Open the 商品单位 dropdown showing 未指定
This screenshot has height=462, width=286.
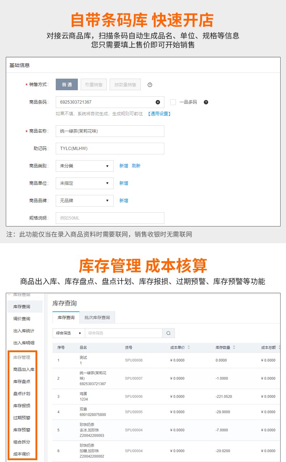pyautogui.click(x=85, y=183)
